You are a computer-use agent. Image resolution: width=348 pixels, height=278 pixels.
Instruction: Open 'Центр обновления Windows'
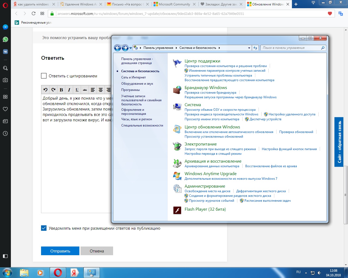coord(212,127)
